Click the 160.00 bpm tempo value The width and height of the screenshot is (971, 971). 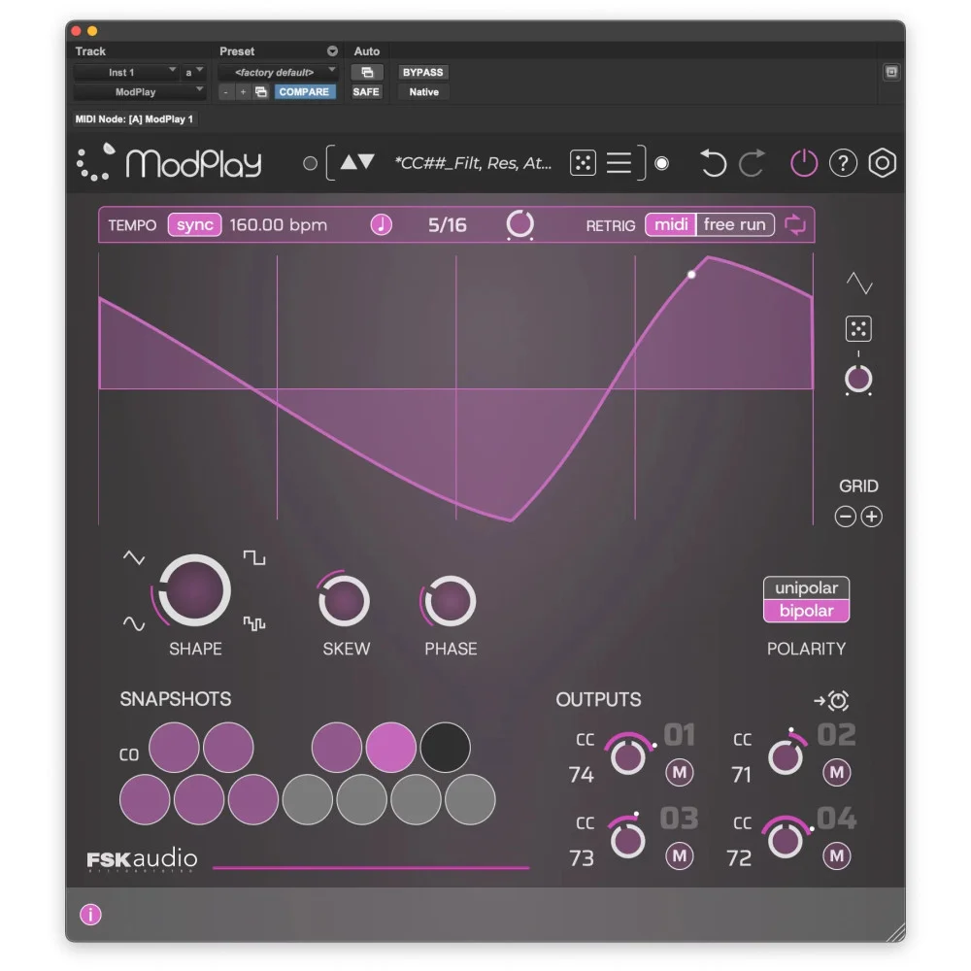pyautogui.click(x=278, y=225)
